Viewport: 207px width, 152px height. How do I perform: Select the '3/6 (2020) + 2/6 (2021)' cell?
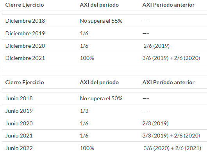pyautogui.click(x=172, y=148)
